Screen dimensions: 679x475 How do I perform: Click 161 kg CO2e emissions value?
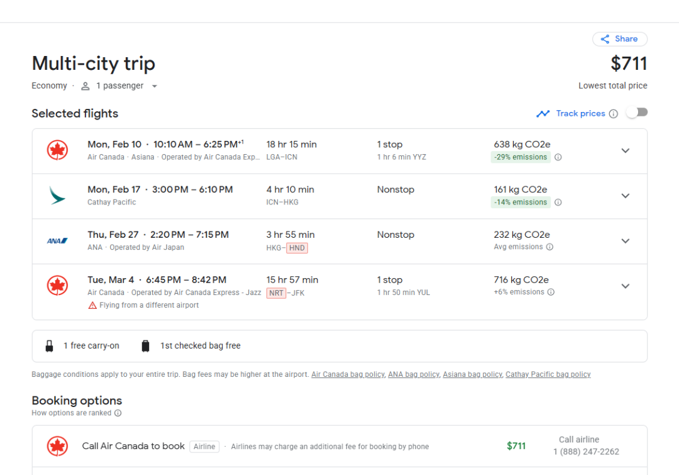pyautogui.click(x=521, y=189)
